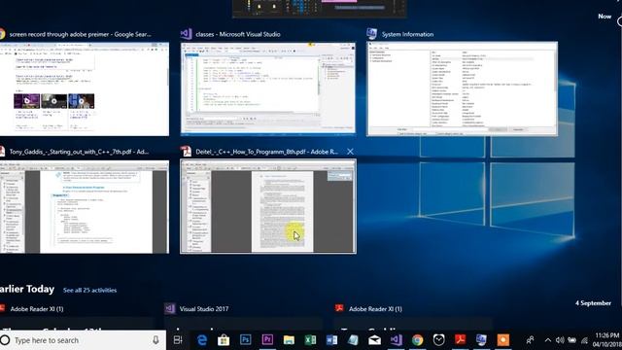Select the classes - Microsoft Visual Studio thumbnail
The image size is (622, 350).
[268, 88]
